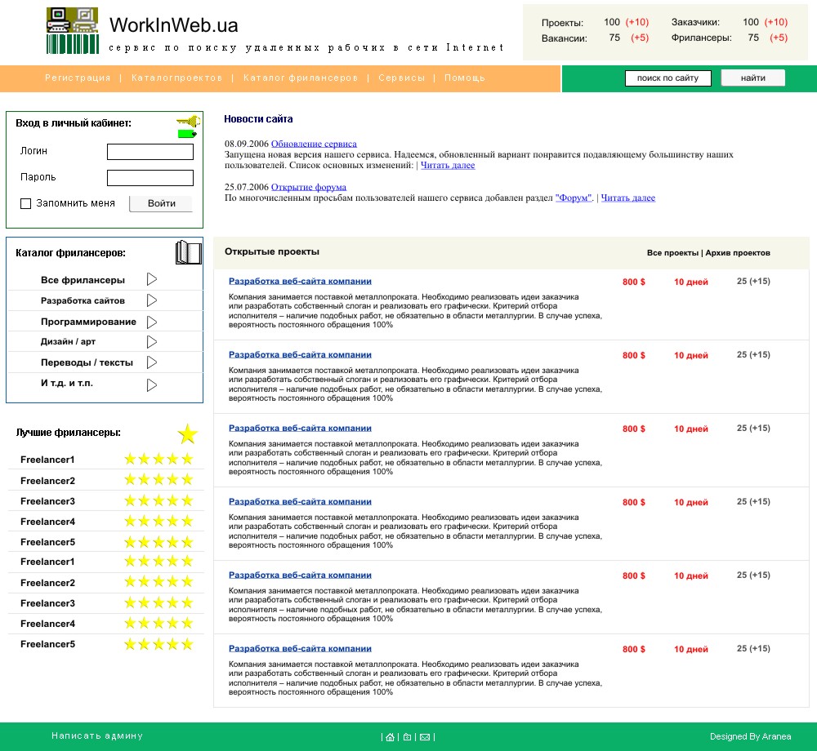The width and height of the screenshot is (817, 751).
Task: Expand the Переводы / тексты category arrow
Action: tap(150, 362)
